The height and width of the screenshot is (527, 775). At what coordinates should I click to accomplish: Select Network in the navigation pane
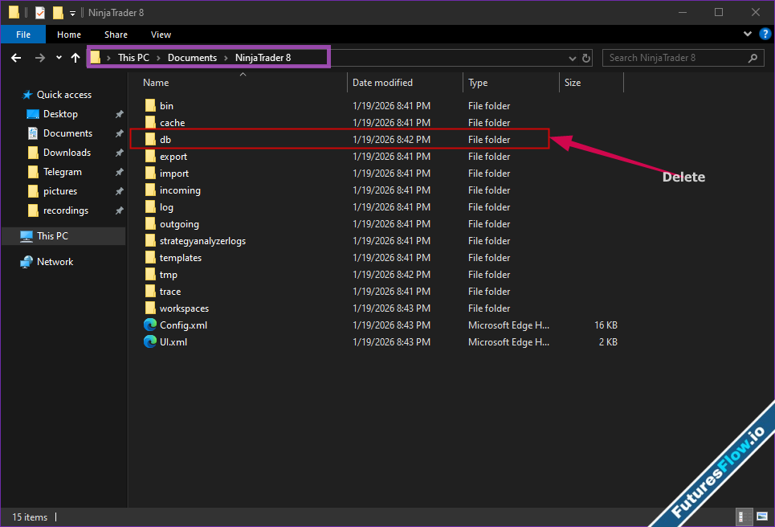[x=55, y=262]
